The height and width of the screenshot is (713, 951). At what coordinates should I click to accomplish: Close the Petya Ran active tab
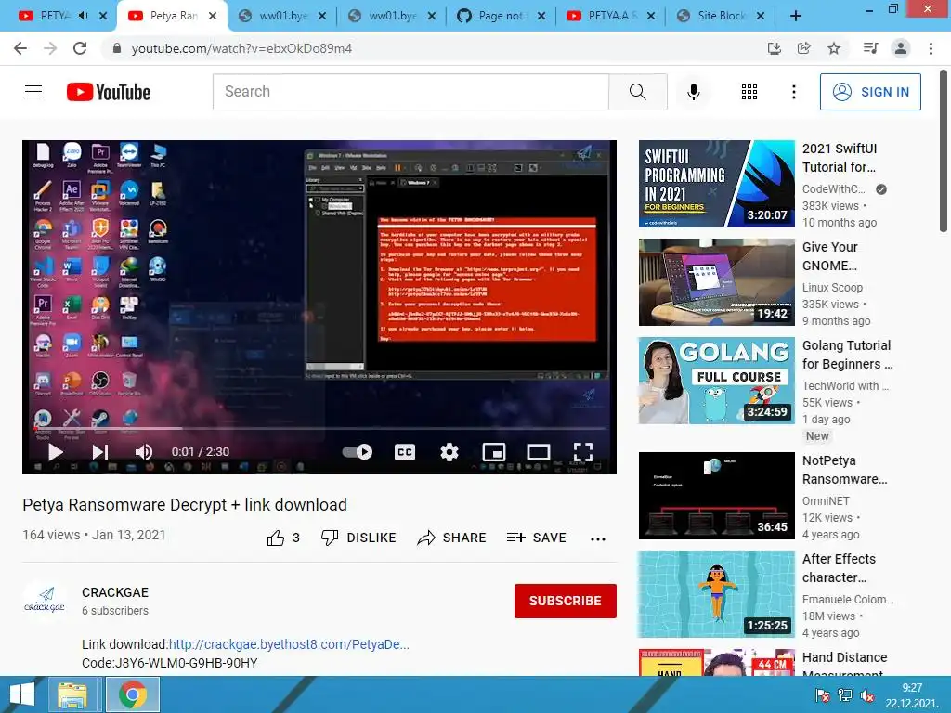[213, 17]
